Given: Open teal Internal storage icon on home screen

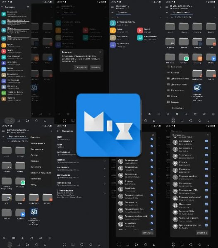Looking at the screenshot, I should point(113,23).
